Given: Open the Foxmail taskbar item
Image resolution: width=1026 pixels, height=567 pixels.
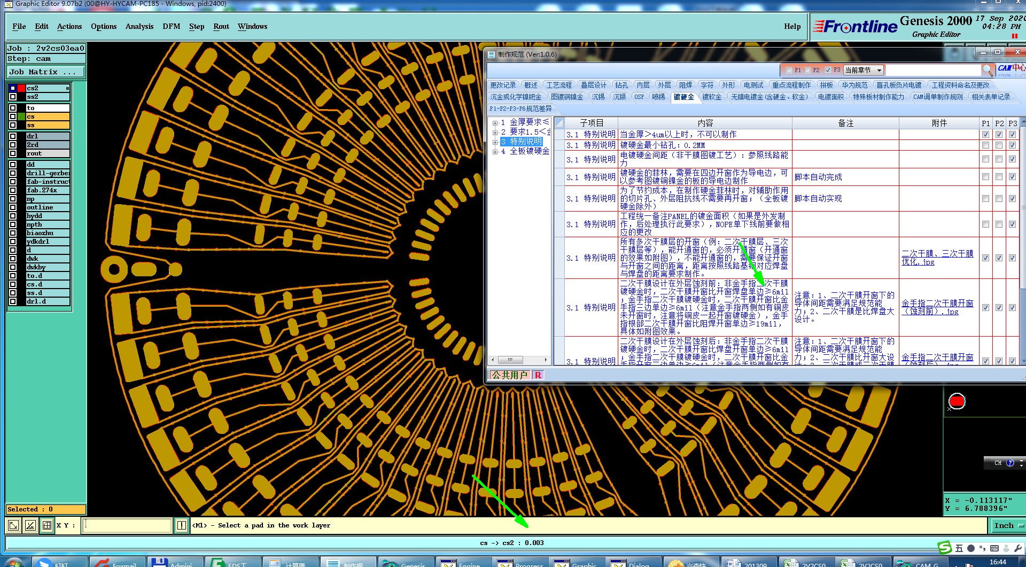Looking at the screenshot, I should pyautogui.click(x=116, y=562).
